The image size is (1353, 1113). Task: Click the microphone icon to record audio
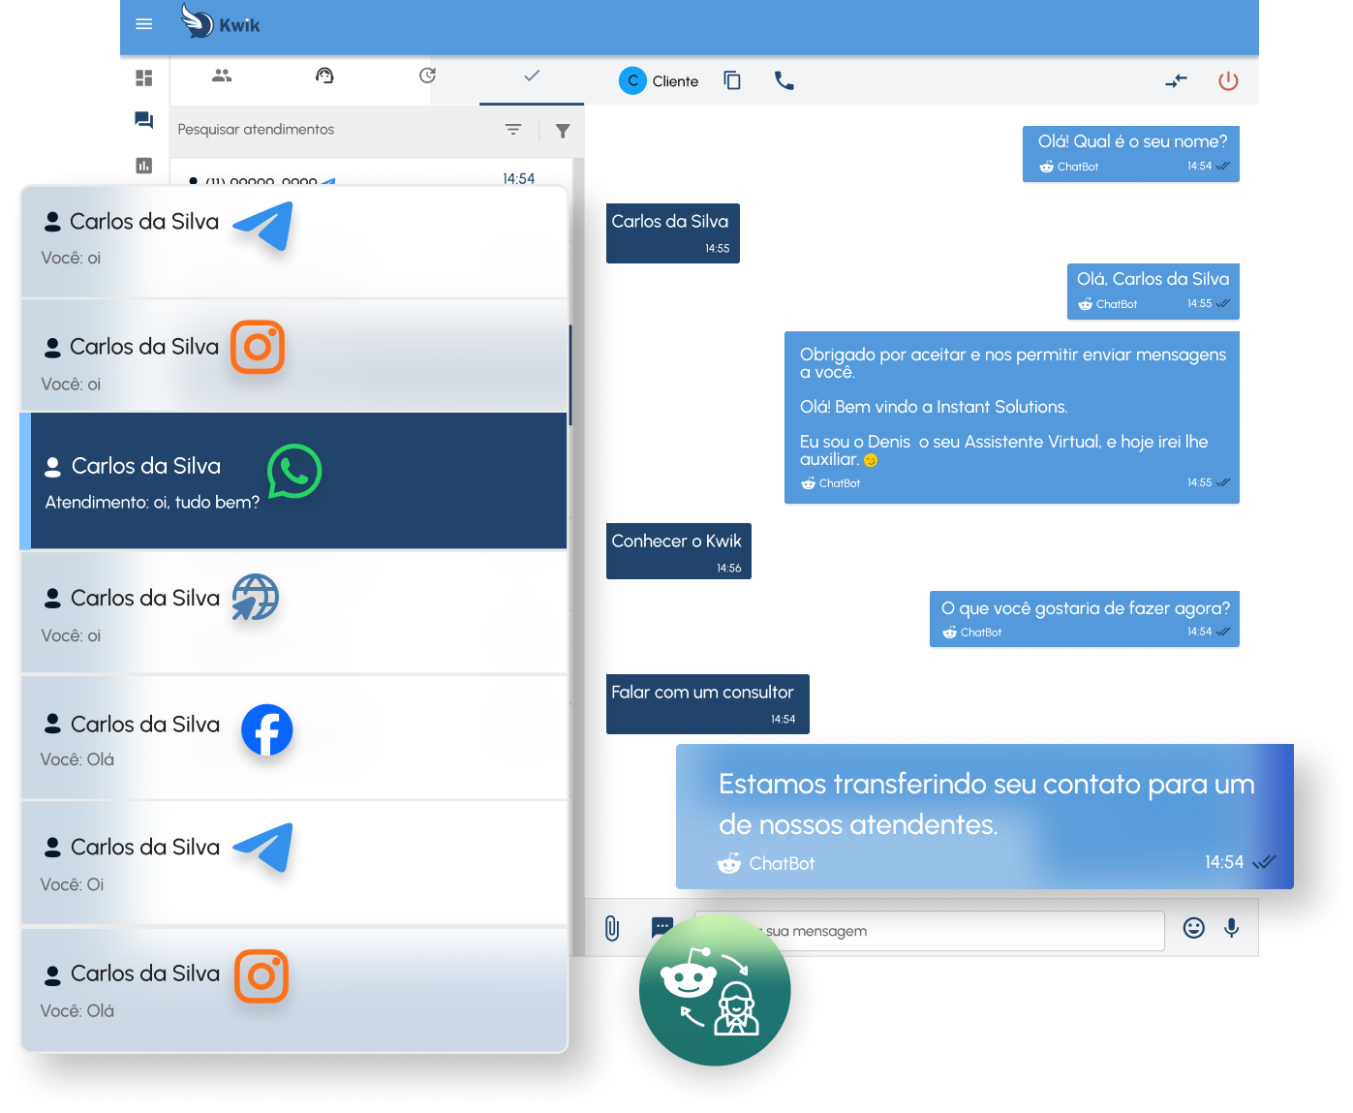click(1232, 928)
